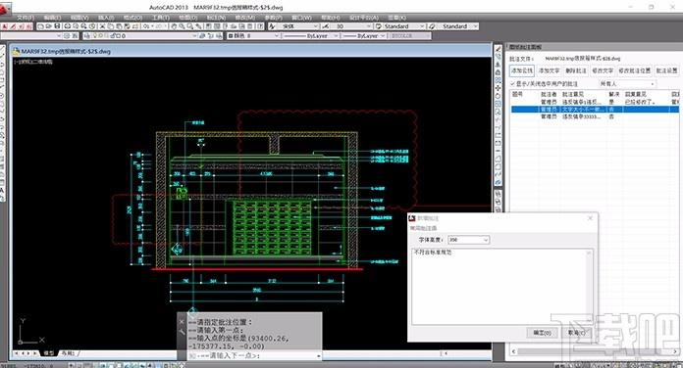
Task: Select the Zoom Realtime tool
Action: (182, 26)
